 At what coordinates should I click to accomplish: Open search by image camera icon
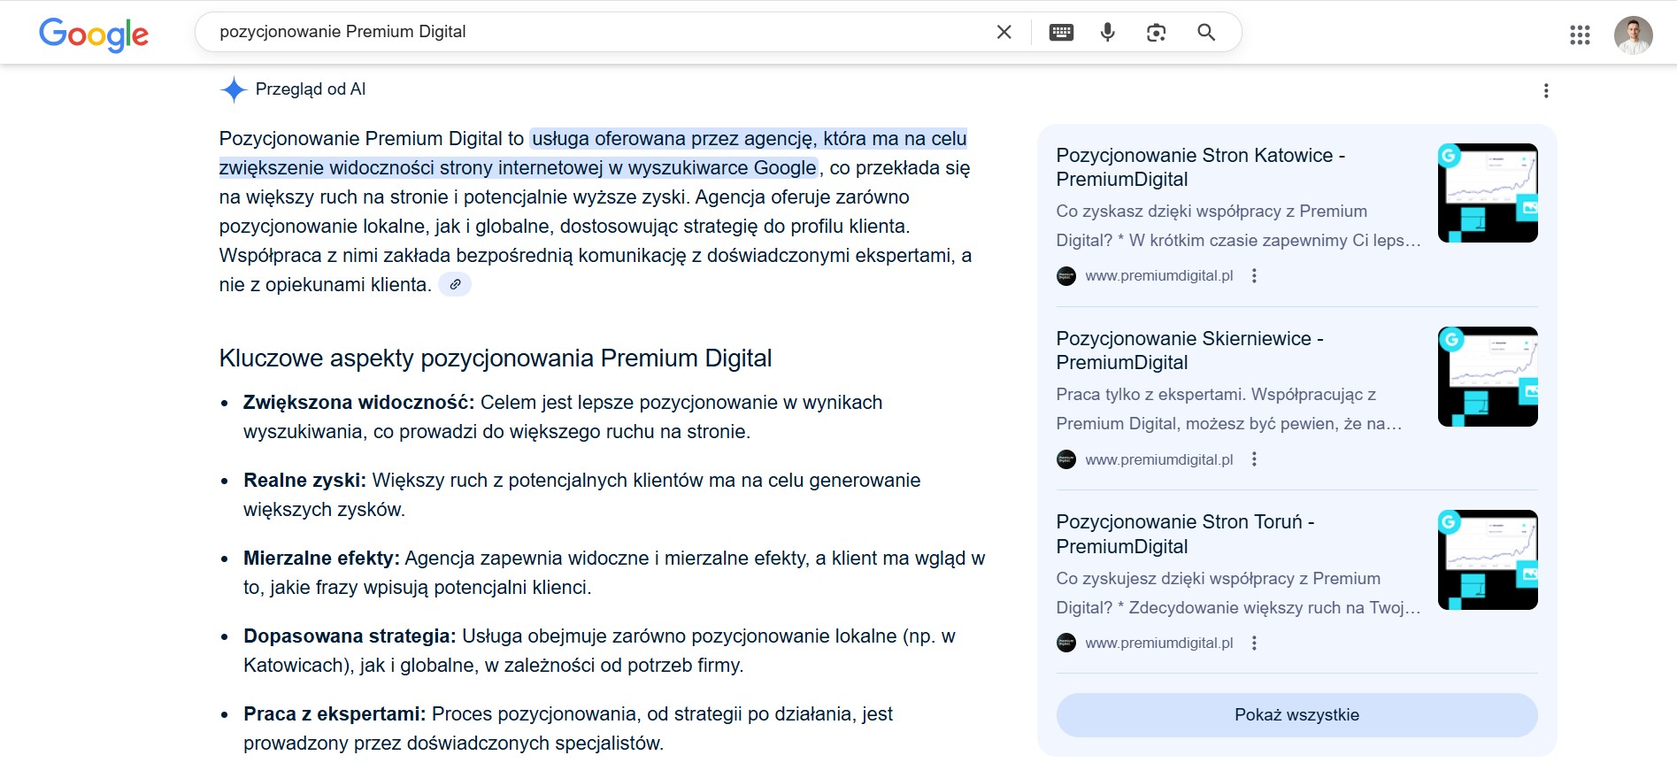[1156, 33]
